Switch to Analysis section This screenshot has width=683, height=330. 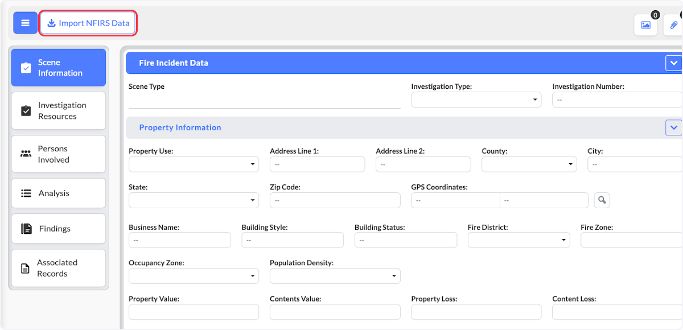click(x=59, y=193)
